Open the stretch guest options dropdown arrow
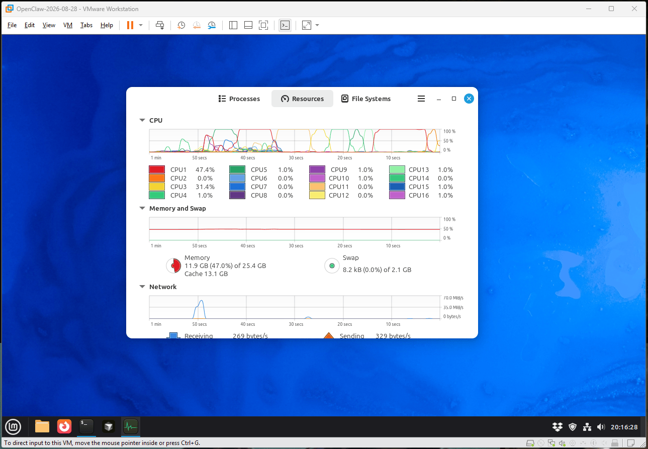This screenshot has width=648, height=449. click(x=317, y=25)
